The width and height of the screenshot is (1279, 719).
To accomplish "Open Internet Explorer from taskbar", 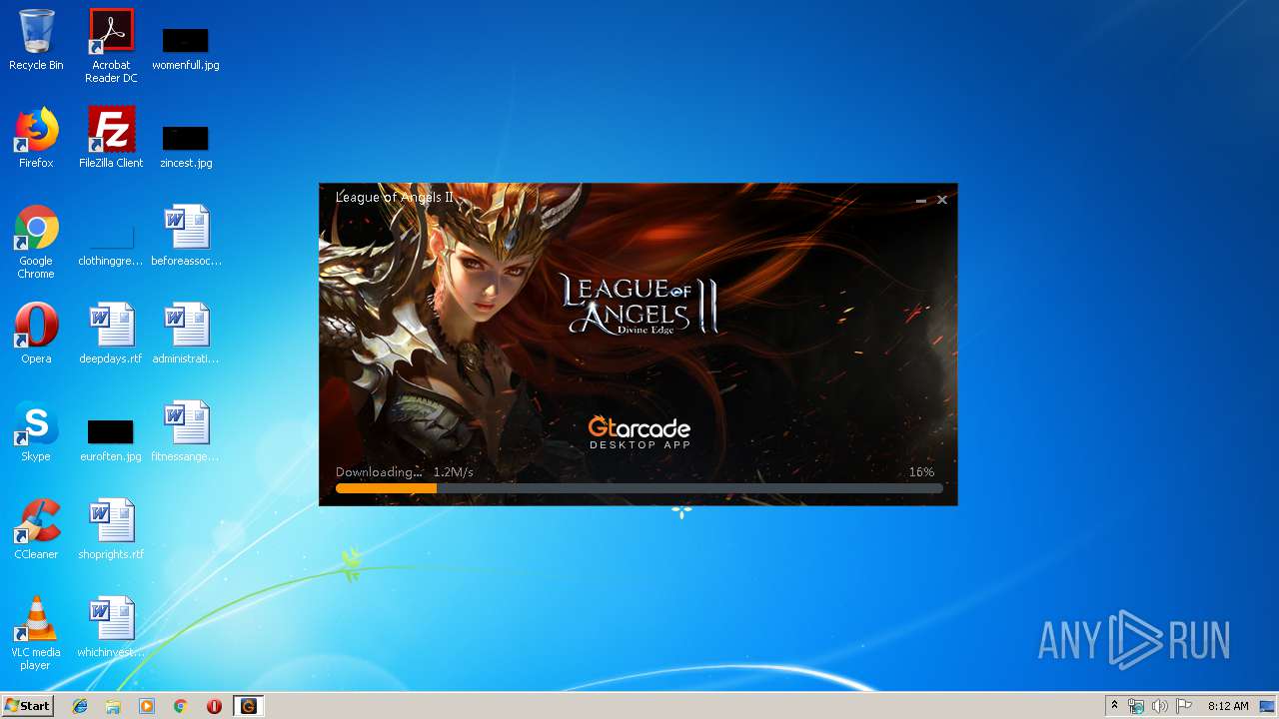I will point(80,706).
